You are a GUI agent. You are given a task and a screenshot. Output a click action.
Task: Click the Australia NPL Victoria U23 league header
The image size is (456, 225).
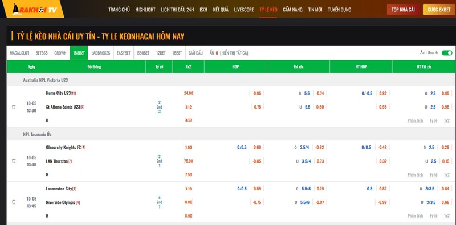tap(46, 80)
